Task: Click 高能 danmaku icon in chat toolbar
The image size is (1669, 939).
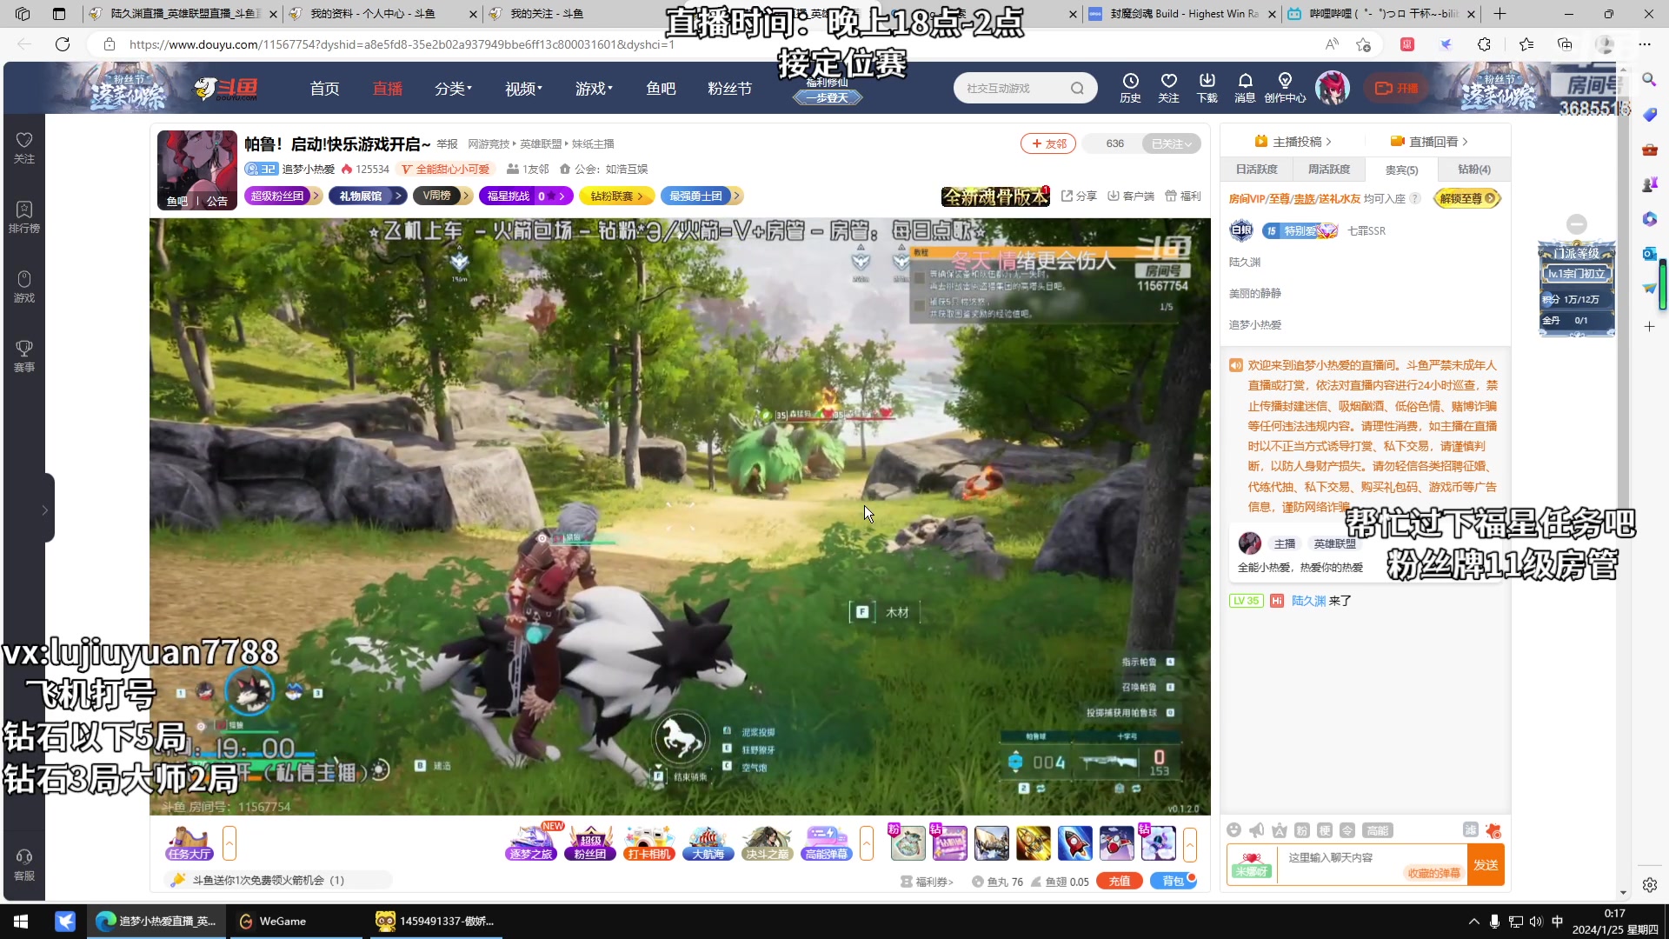Action: pyautogui.click(x=1377, y=830)
